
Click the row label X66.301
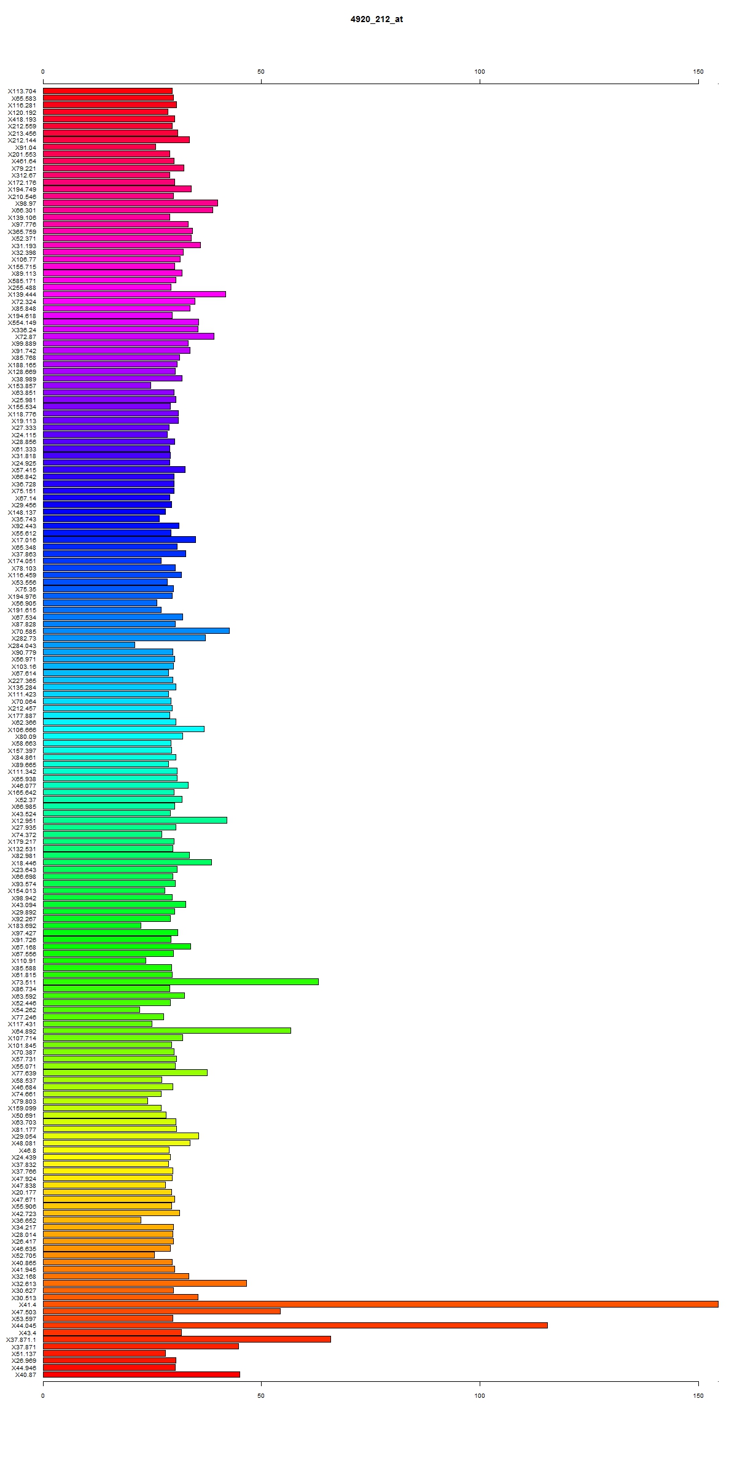click(x=24, y=211)
